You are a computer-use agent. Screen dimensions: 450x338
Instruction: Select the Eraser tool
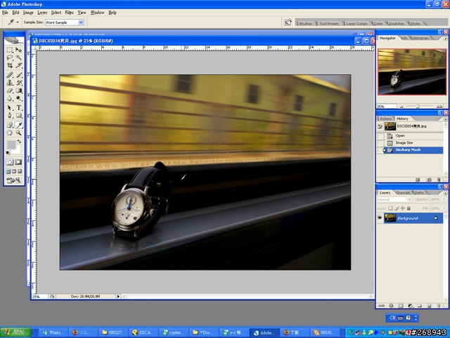[10, 91]
